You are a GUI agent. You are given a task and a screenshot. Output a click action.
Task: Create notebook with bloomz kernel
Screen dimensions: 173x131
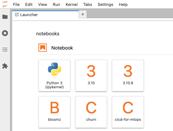(54, 112)
